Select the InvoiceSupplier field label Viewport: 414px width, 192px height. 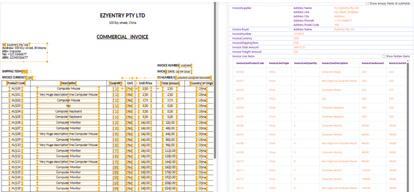point(242,8)
